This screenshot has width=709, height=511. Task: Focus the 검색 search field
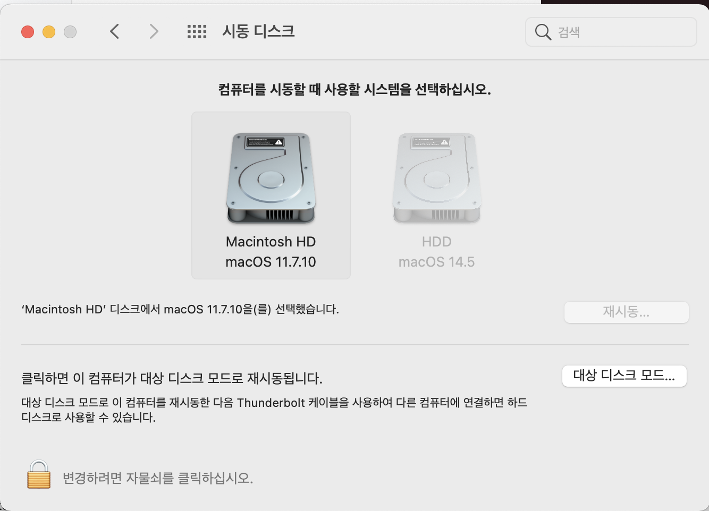tap(611, 32)
